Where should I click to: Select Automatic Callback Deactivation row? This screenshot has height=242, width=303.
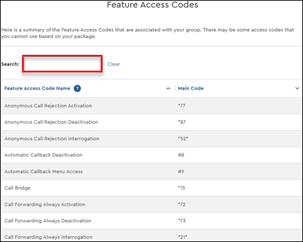coord(151,155)
